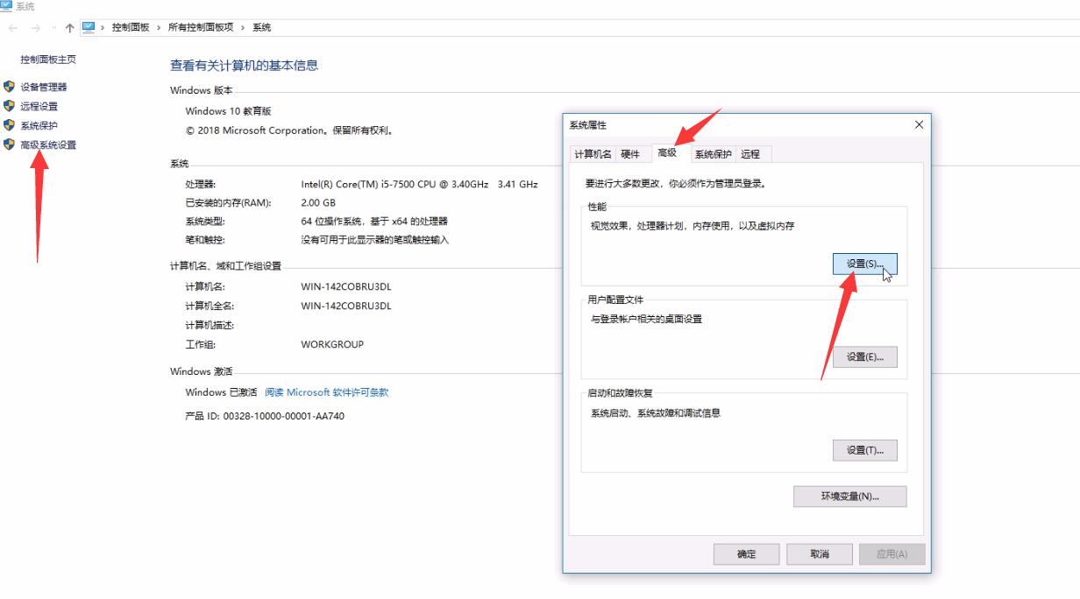The height and width of the screenshot is (599, 1080).
Task: Select the 高级 tab
Action: coord(667,153)
